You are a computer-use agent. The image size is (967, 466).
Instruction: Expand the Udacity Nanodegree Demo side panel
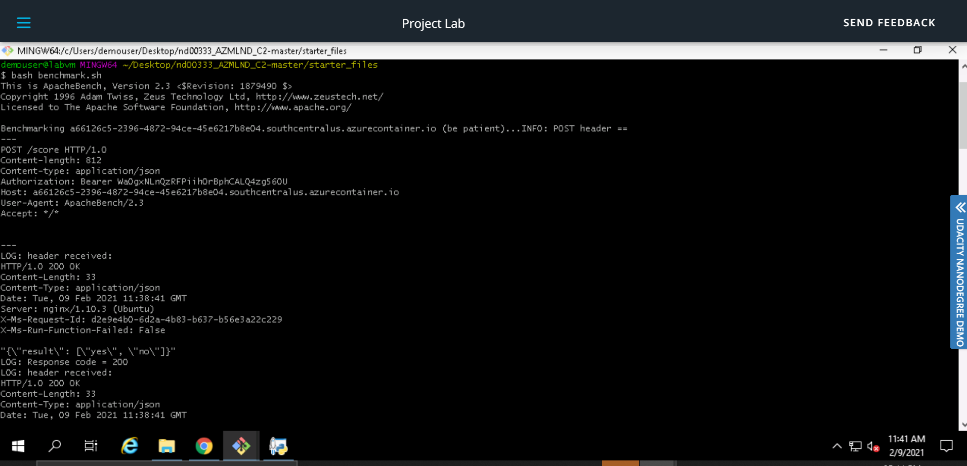click(x=959, y=272)
